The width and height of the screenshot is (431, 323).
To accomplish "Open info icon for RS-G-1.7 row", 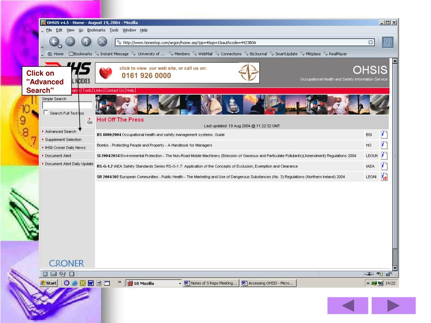I will click(x=384, y=166).
